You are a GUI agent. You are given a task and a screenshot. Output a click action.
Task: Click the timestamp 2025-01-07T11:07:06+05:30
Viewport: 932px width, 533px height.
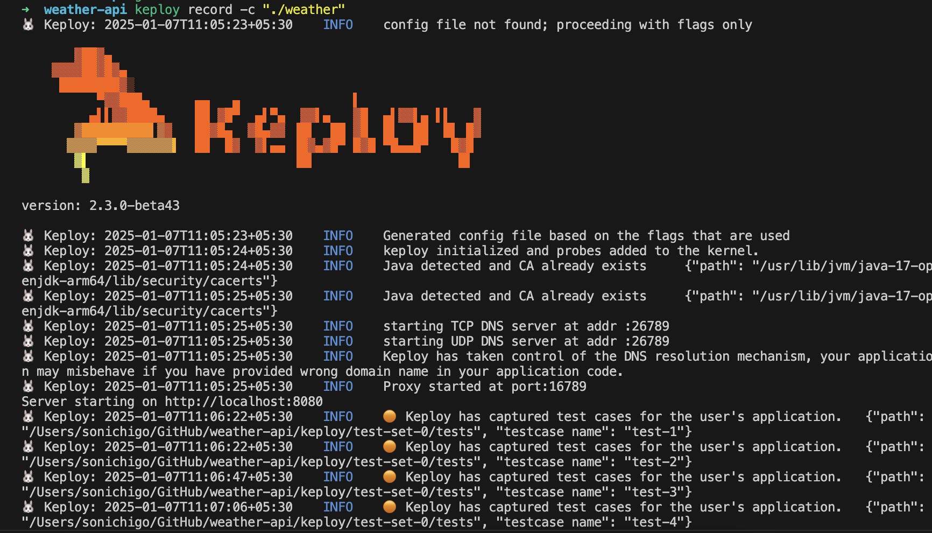pos(199,507)
